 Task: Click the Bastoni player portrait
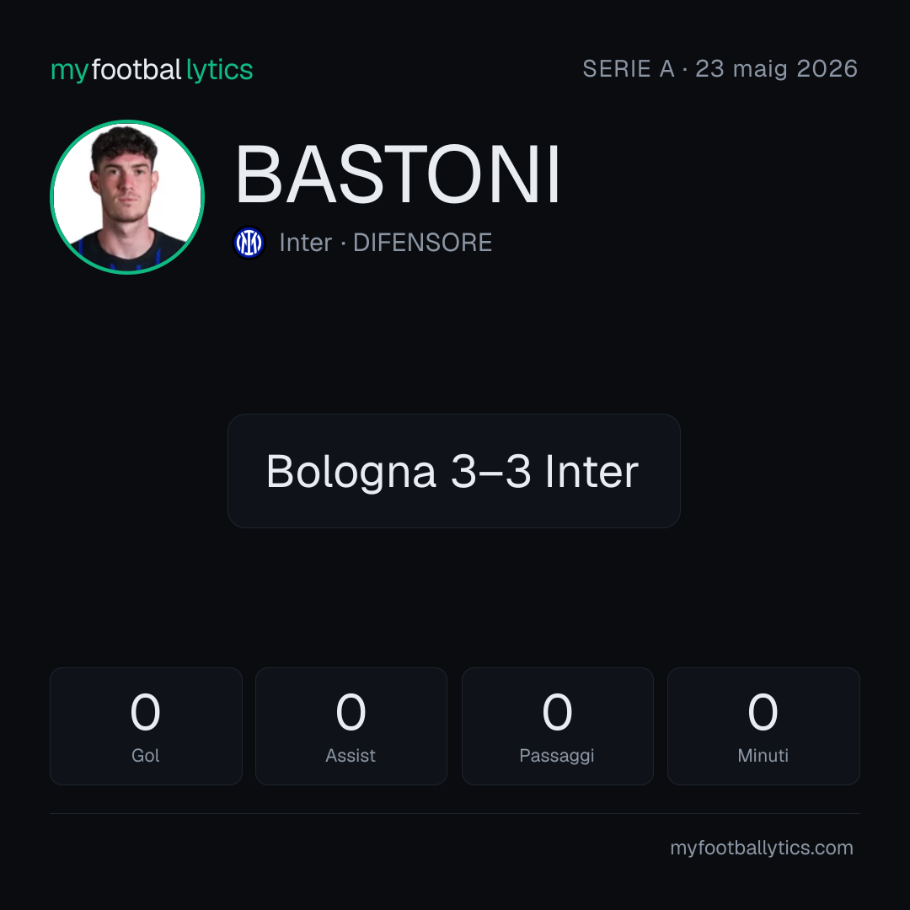[x=127, y=197]
